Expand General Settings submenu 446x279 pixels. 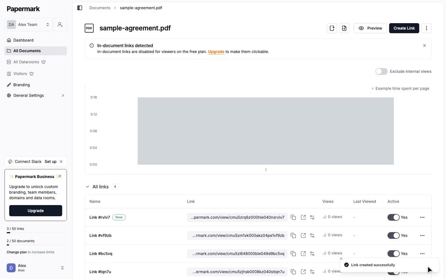pos(36,95)
